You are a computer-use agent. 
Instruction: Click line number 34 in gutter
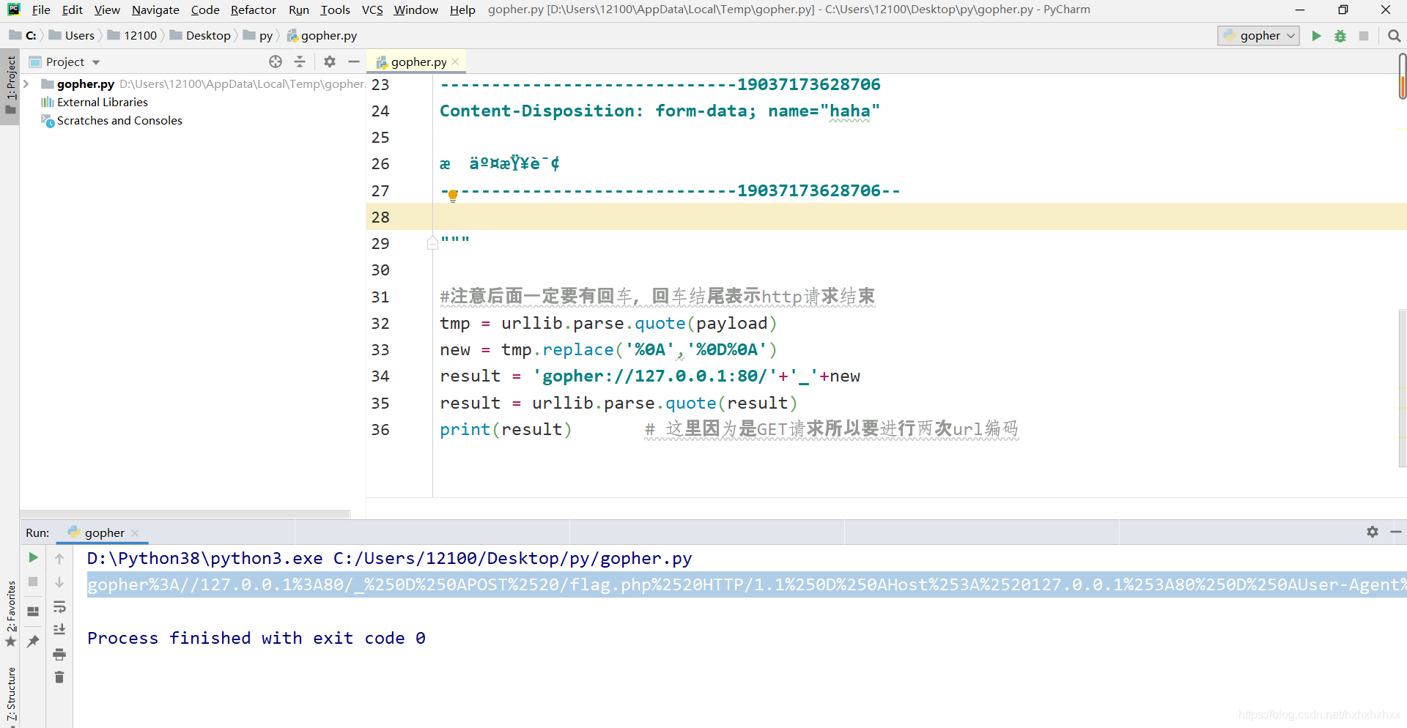tap(380, 376)
